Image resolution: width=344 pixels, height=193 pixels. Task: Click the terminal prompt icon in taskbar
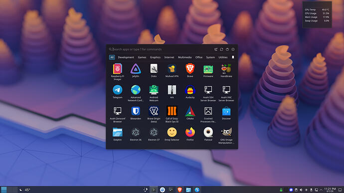[154, 190]
